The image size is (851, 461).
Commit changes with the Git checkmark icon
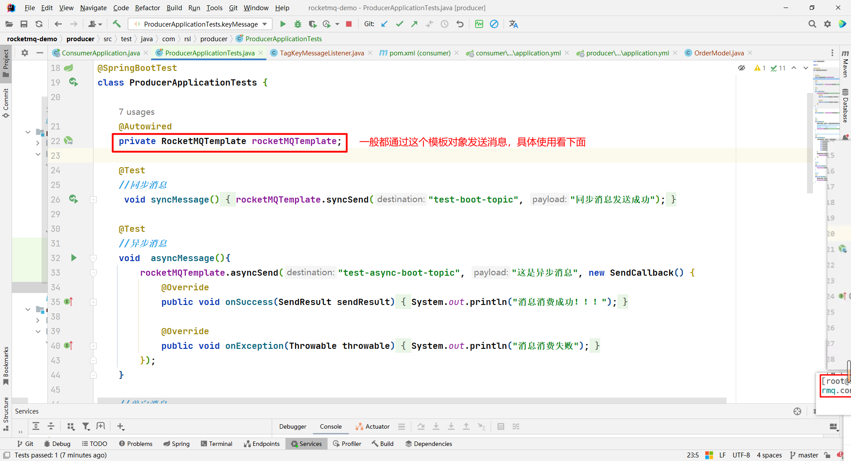pyautogui.click(x=399, y=24)
